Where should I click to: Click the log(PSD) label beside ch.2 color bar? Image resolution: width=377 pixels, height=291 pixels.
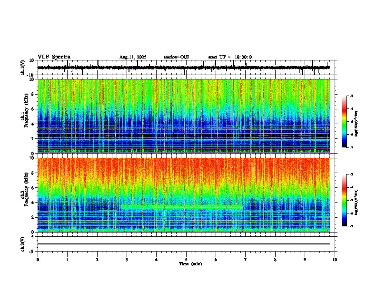[357, 202]
